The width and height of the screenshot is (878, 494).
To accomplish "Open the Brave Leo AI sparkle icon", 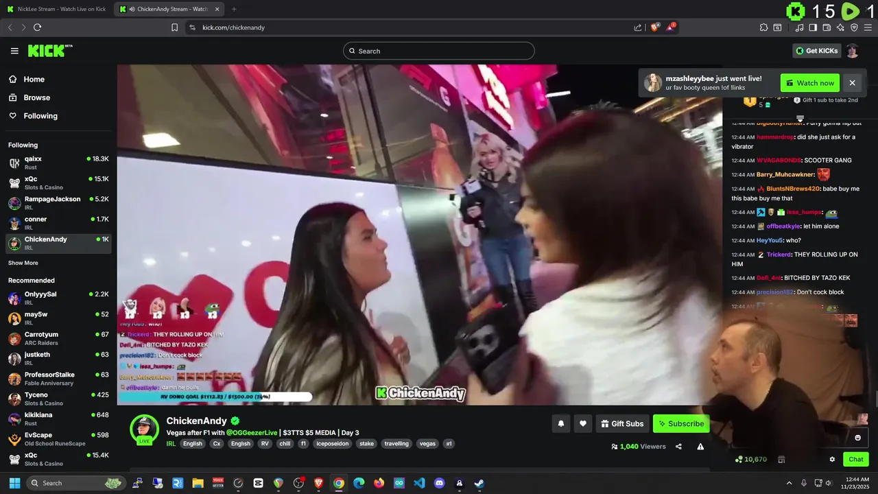I will (x=840, y=27).
